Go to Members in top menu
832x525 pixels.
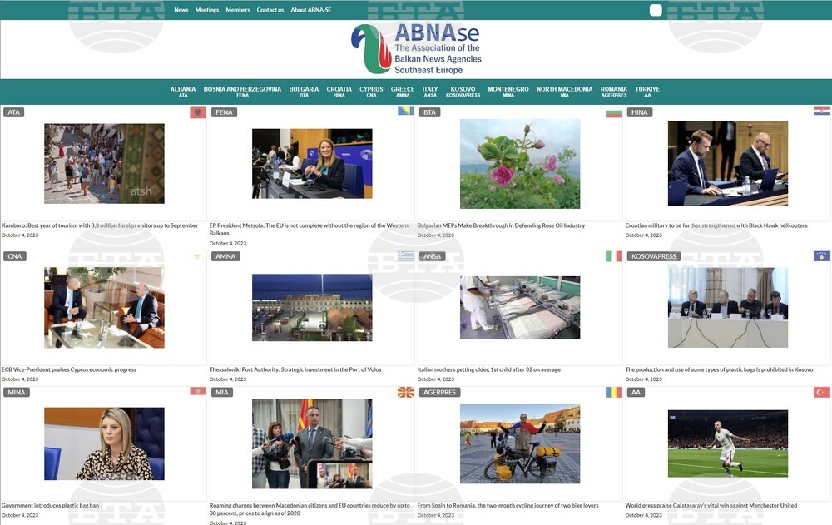point(238,10)
